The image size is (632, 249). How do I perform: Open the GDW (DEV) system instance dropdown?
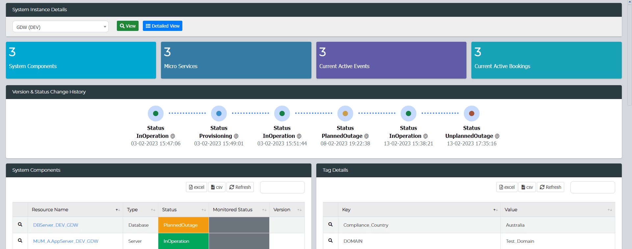(61, 27)
